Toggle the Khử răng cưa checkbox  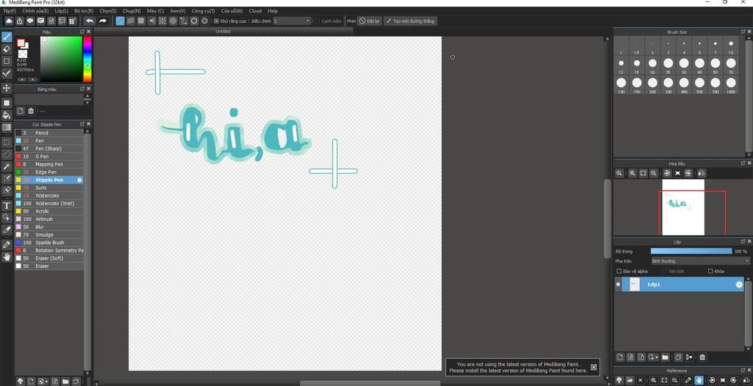pyautogui.click(x=217, y=21)
